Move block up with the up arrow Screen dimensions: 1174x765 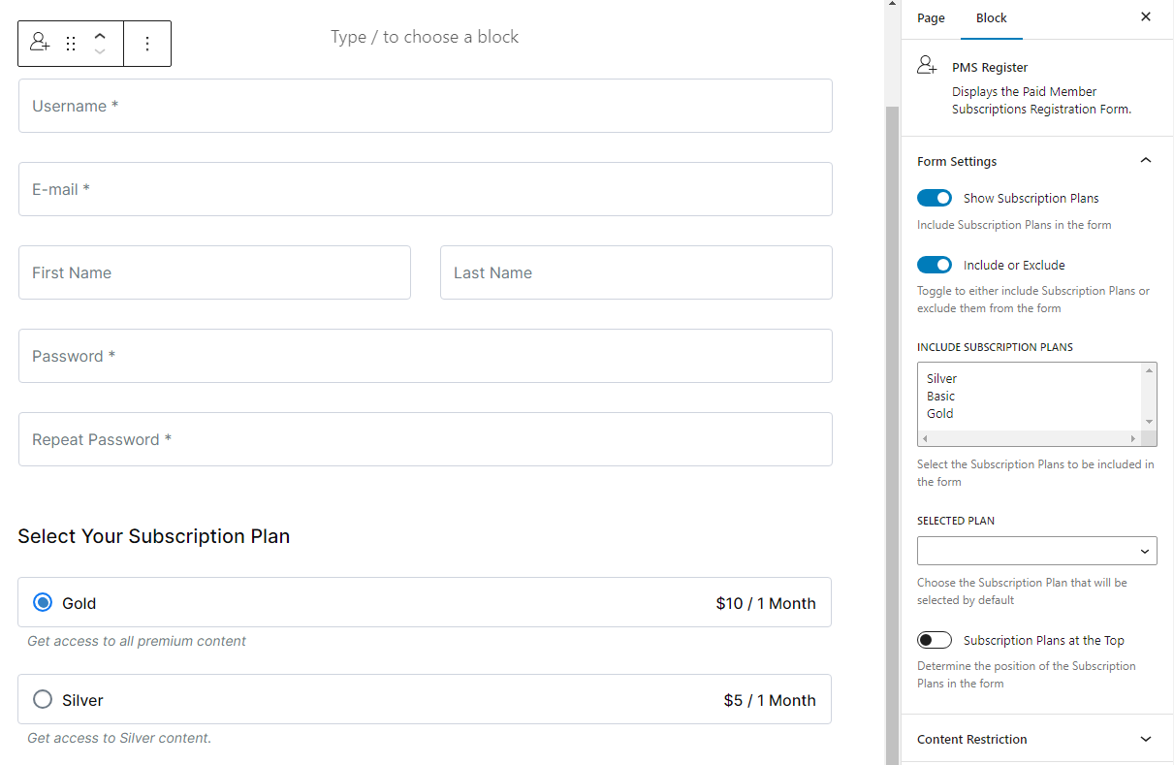click(x=100, y=35)
